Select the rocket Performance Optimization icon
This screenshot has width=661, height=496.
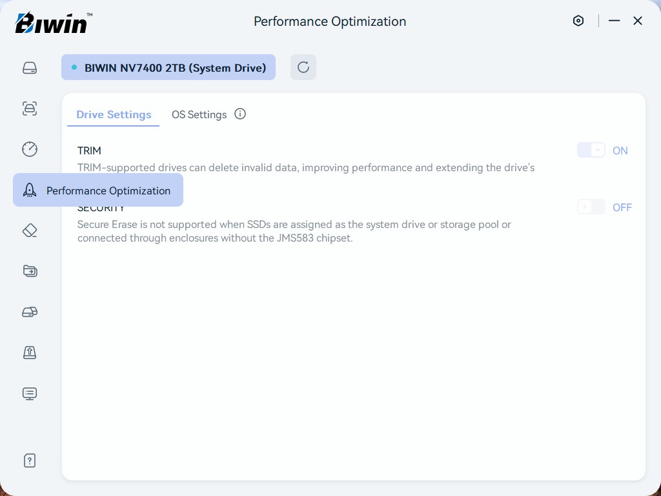[x=30, y=190]
